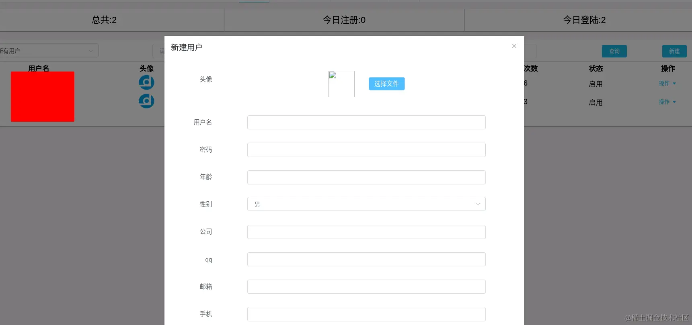Click the 头像 column header
Screen dimensions: 692x325
146,69
